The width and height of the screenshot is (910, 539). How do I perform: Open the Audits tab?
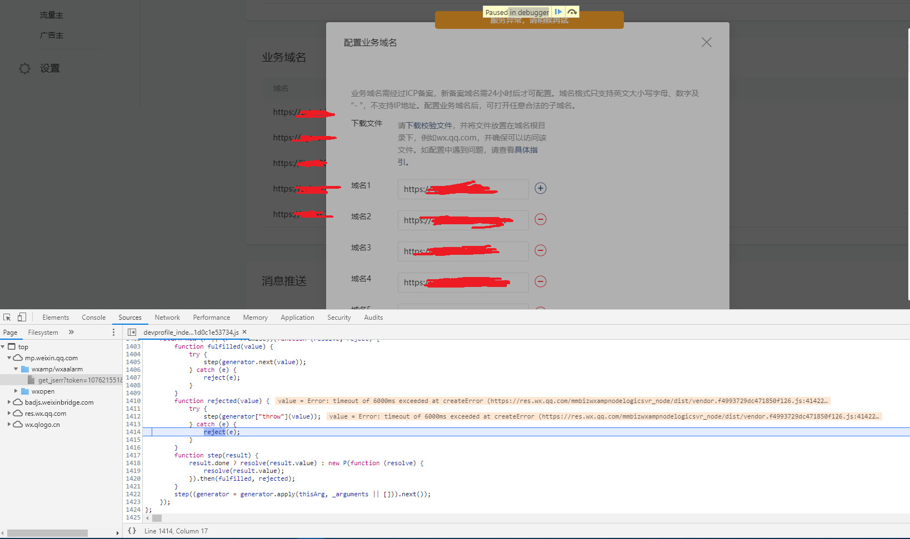[x=373, y=318]
